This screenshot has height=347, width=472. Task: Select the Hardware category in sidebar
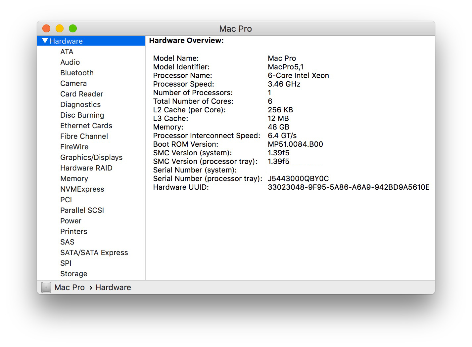91,41
